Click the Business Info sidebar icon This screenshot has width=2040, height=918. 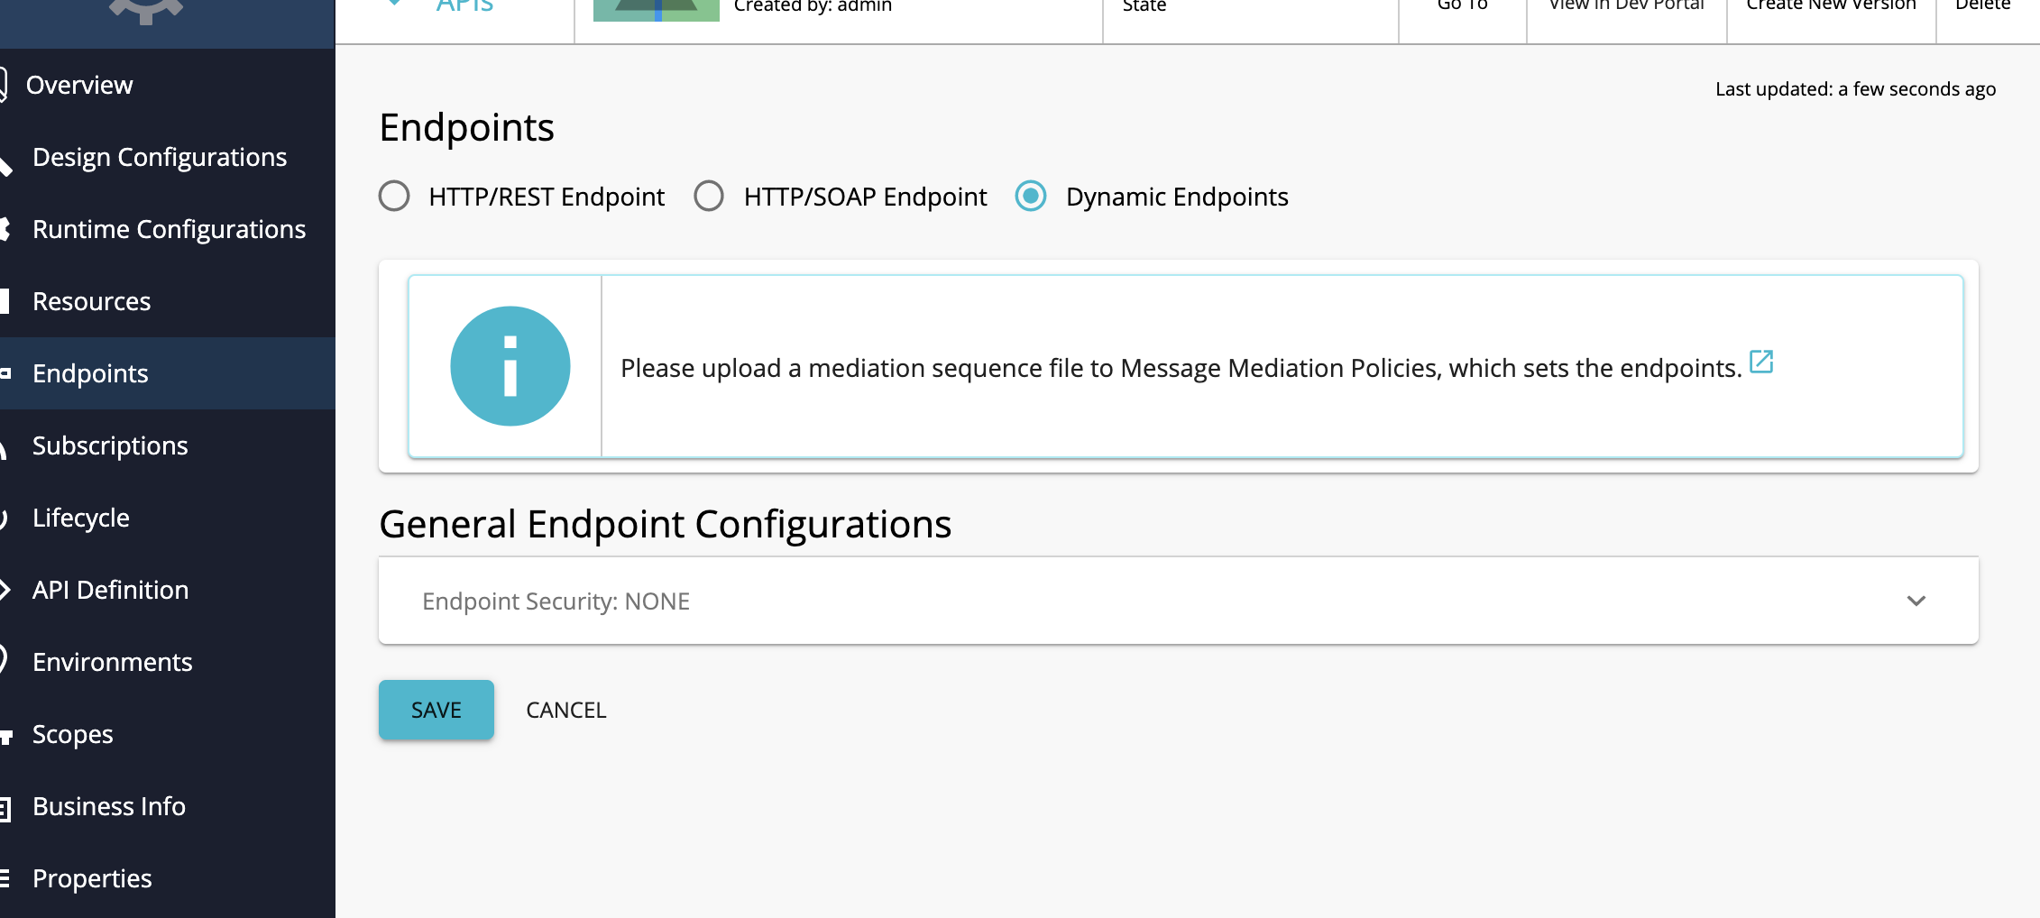(5, 808)
